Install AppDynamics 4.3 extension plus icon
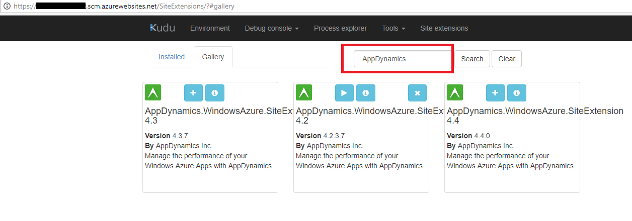Image resolution: width=632 pixels, height=221 pixels. coord(193,93)
